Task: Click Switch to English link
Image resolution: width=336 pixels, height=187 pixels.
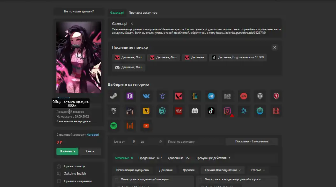Action: point(75,174)
